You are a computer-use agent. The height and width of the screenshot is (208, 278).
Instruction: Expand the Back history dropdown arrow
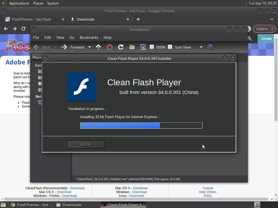pyautogui.click(x=55, y=47)
